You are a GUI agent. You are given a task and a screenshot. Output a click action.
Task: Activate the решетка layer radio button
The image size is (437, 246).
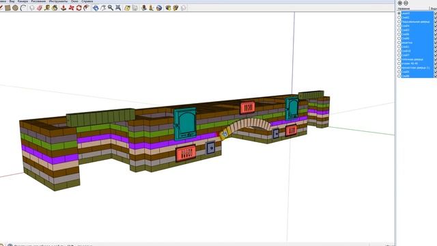pyautogui.click(x=399, y=42)
